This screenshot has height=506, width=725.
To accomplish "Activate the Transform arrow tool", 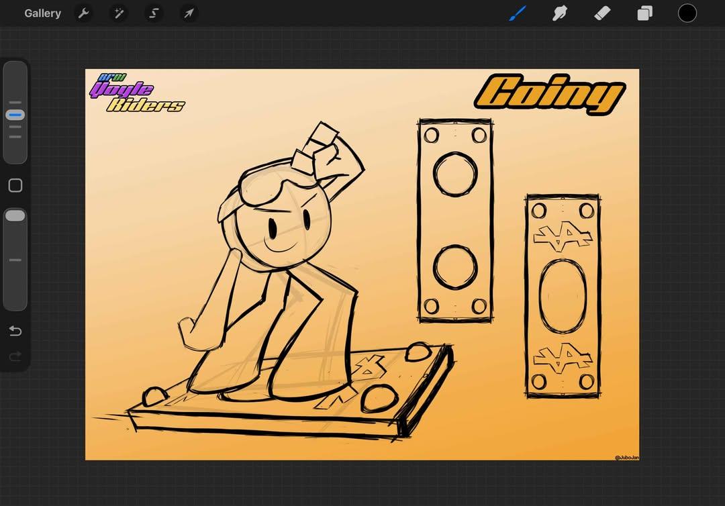I will pyautogui.click(x=189, y=13).
